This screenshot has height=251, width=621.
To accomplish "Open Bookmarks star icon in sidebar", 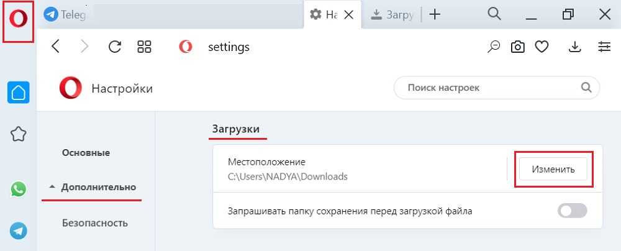I will 19,134.
